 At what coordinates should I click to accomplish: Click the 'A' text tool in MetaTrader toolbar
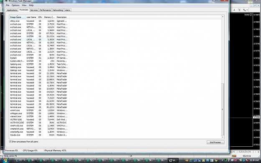[234, 10]
